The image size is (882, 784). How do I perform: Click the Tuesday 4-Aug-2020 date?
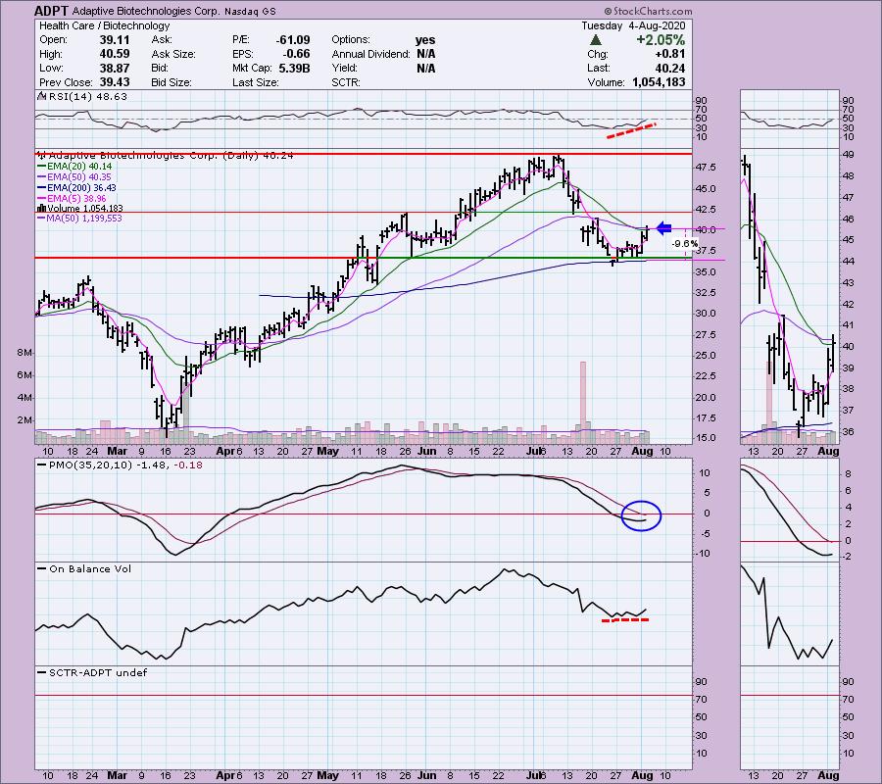[x=633, y=25]
